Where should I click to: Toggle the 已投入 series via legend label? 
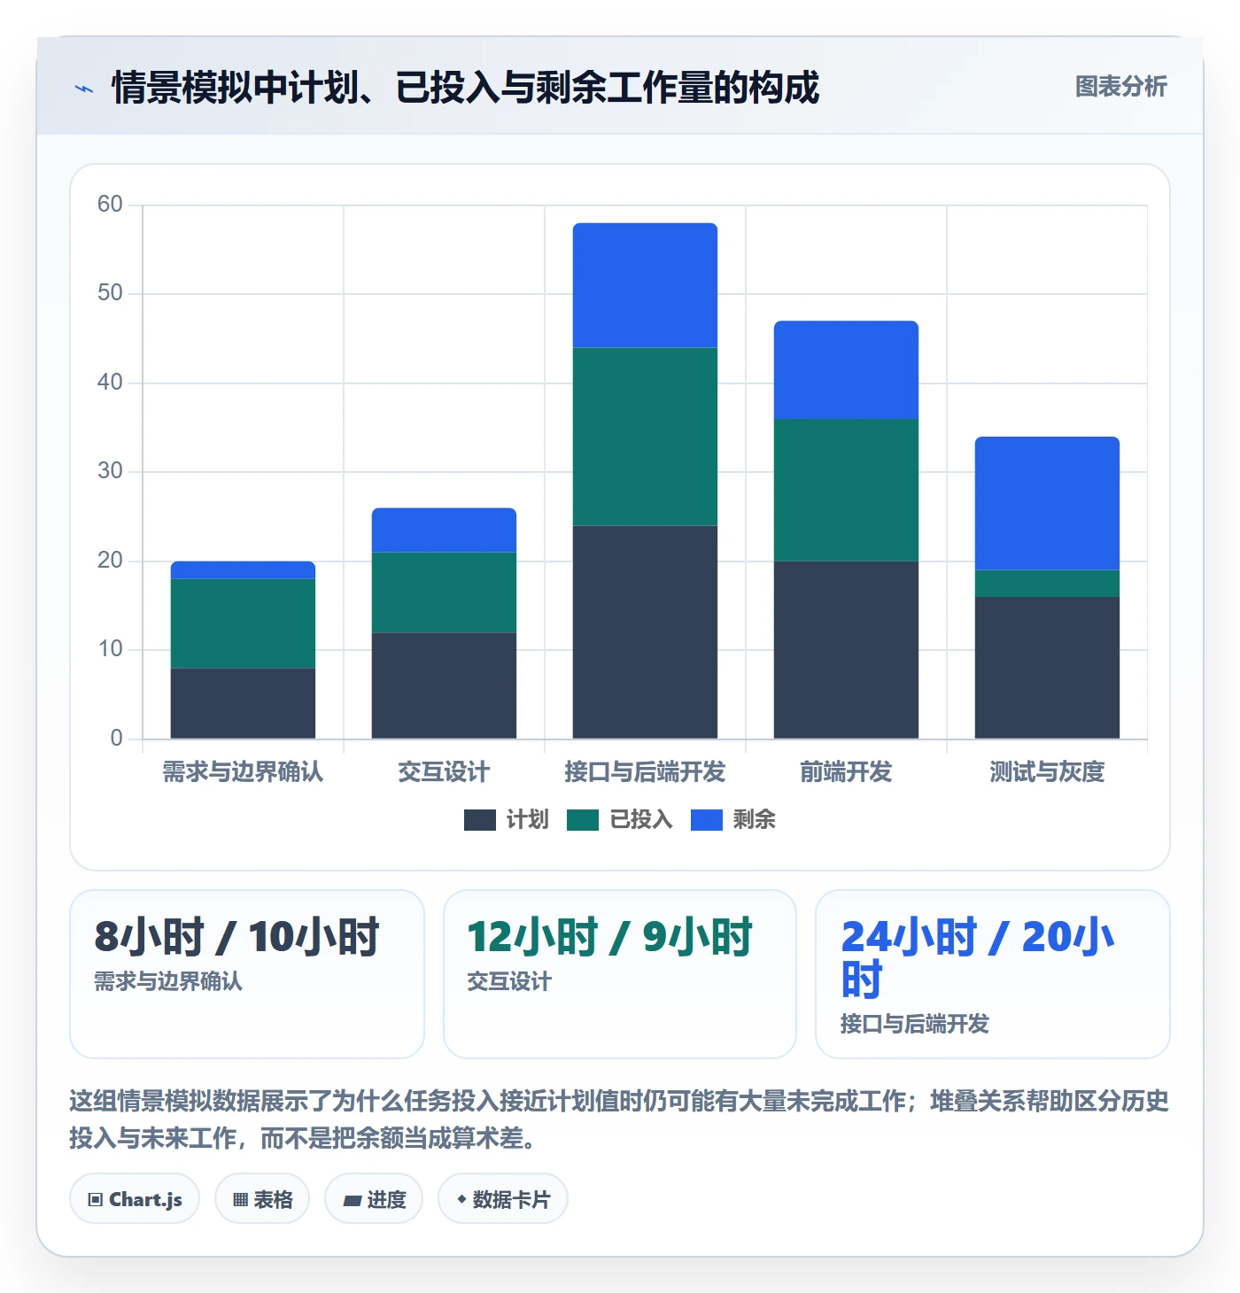pyautogui.click(x=641, y=820)
